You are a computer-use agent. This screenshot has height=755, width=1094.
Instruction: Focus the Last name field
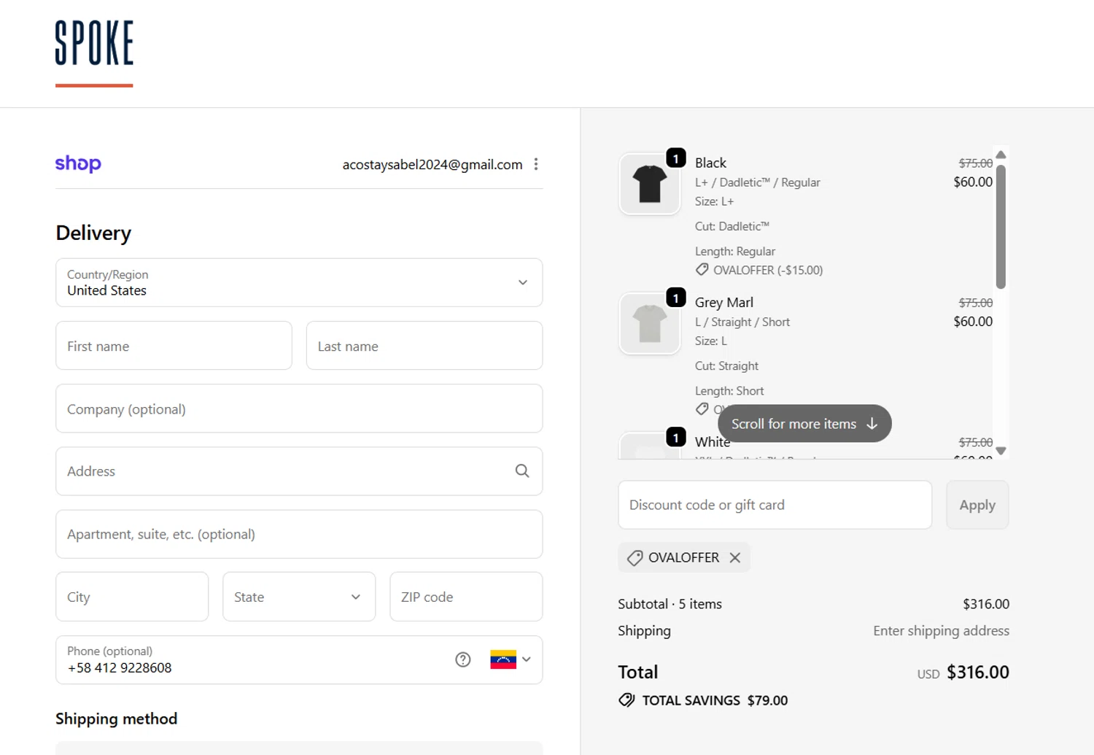coord(424,346)
